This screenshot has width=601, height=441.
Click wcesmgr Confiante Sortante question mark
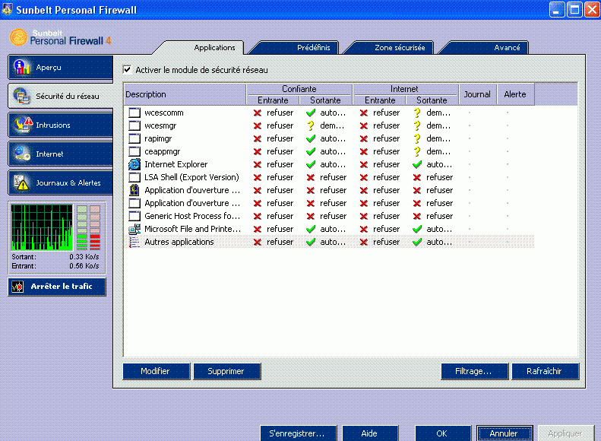[311, 125]
